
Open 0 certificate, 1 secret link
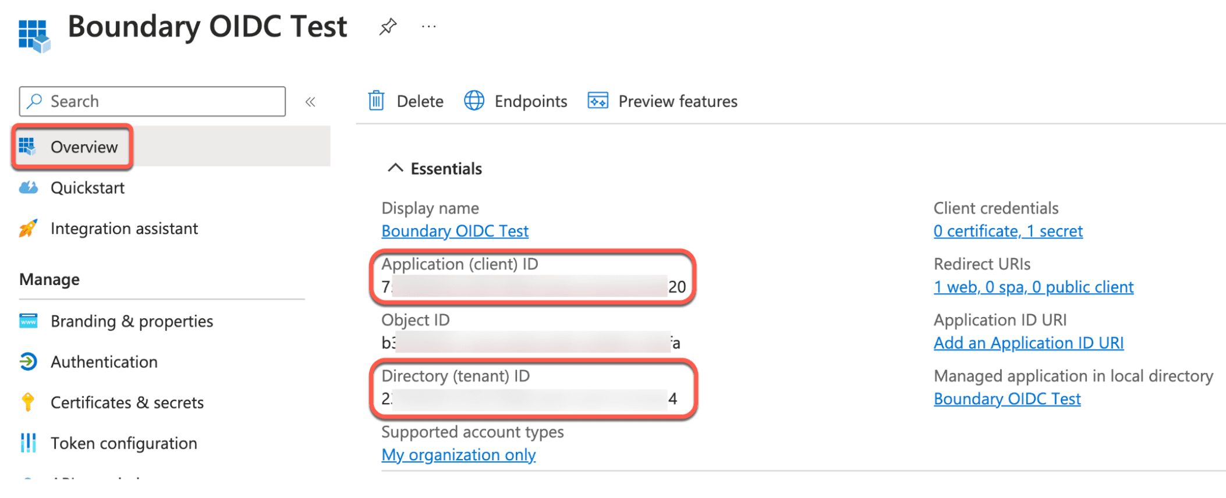(x=1008, y=231)
